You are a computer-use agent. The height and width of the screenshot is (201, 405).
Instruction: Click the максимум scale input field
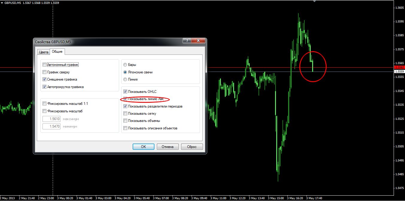point(52,119)
